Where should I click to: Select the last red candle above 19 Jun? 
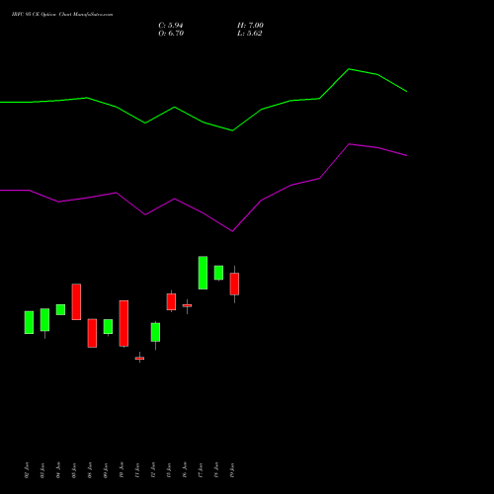tap(234, 284)
